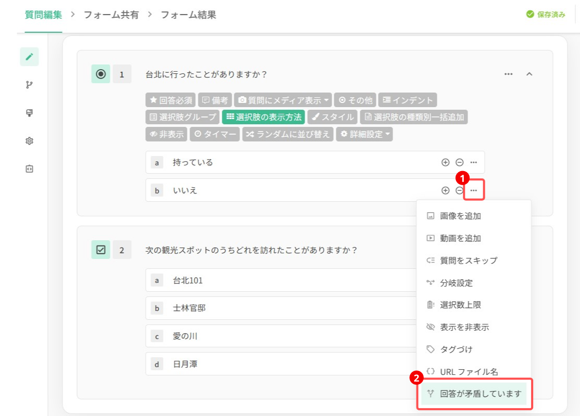Open the gear settings sidebar icon

(x=29, y=141)
